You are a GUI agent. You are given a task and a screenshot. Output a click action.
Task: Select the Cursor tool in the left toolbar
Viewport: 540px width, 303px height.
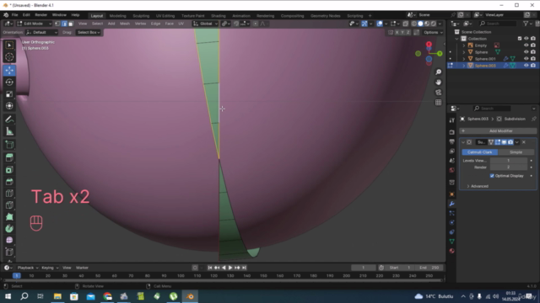(9, 57)
